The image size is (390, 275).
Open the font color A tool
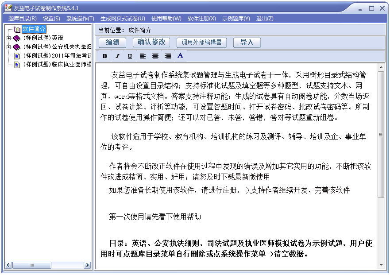180,55
